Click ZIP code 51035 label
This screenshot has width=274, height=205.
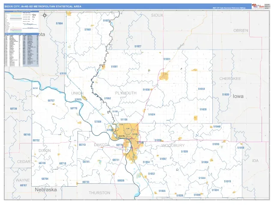click(x=226, y=94)
